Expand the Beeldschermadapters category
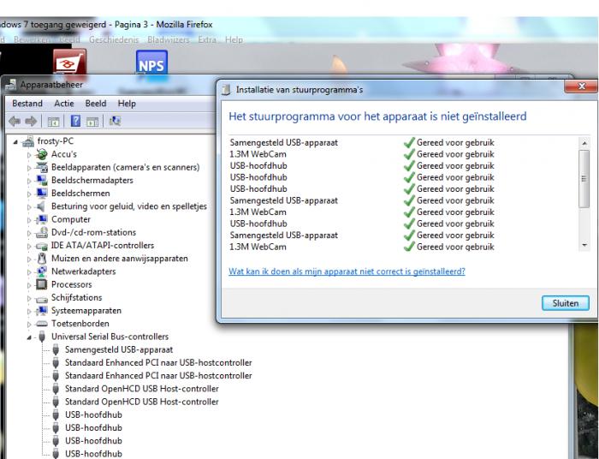This screenshot has height=459, width=599. tap(29, 182)
